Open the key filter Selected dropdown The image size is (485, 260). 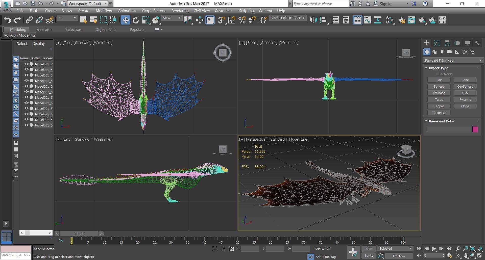pos(395,249)
